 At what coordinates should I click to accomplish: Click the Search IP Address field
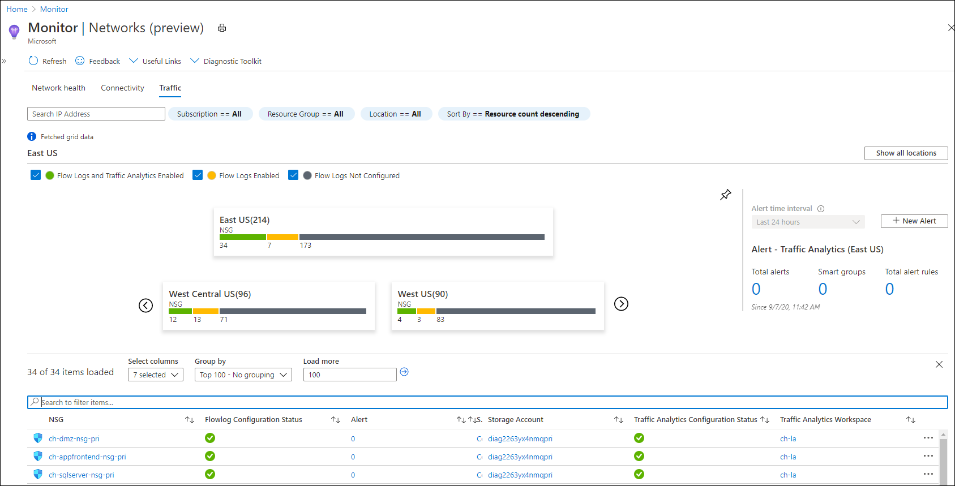(96, 114)
